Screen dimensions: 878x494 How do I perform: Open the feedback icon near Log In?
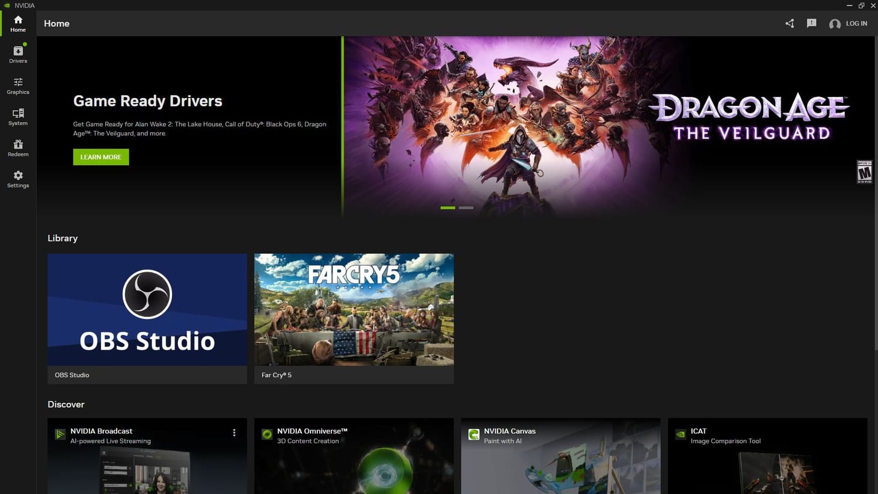pos(811,23)
